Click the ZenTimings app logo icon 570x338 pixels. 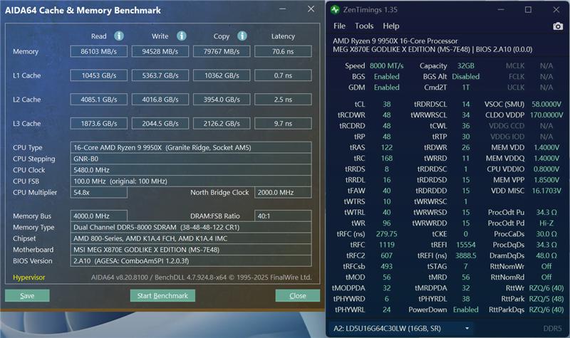coord(335,10)
